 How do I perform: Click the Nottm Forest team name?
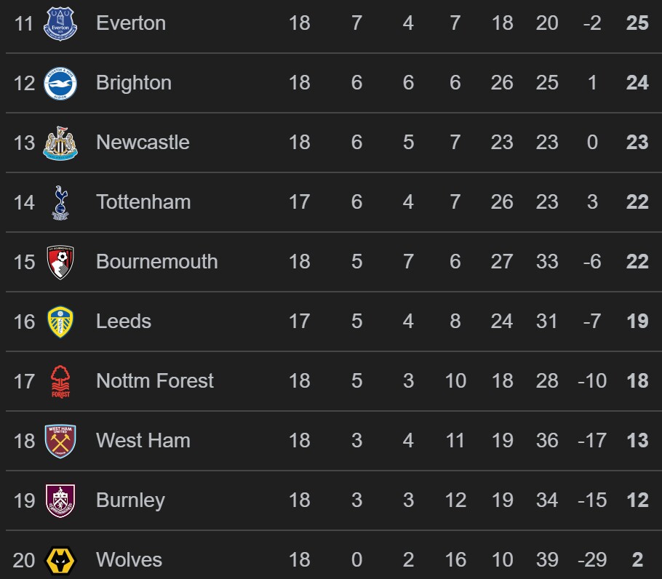[155, 381]
